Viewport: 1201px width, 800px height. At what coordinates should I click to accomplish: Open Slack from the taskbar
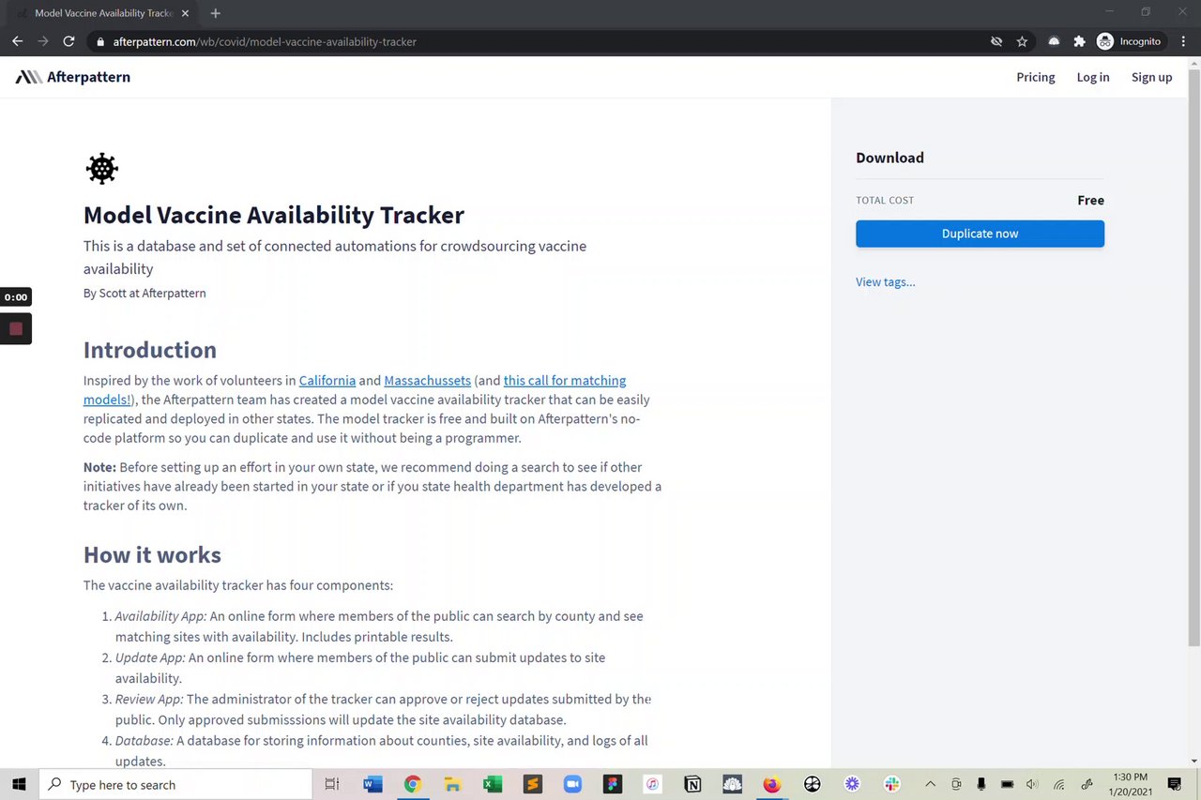[892, 784]
